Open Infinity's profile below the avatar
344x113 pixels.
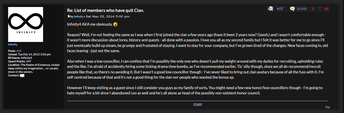coord(13,45)
